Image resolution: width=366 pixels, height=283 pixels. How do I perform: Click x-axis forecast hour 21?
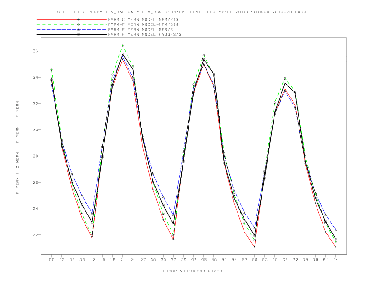pyautogui.click(x=122, y=260)
